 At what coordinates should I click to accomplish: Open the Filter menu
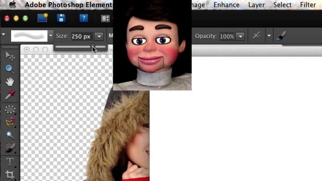pos(308,5)
